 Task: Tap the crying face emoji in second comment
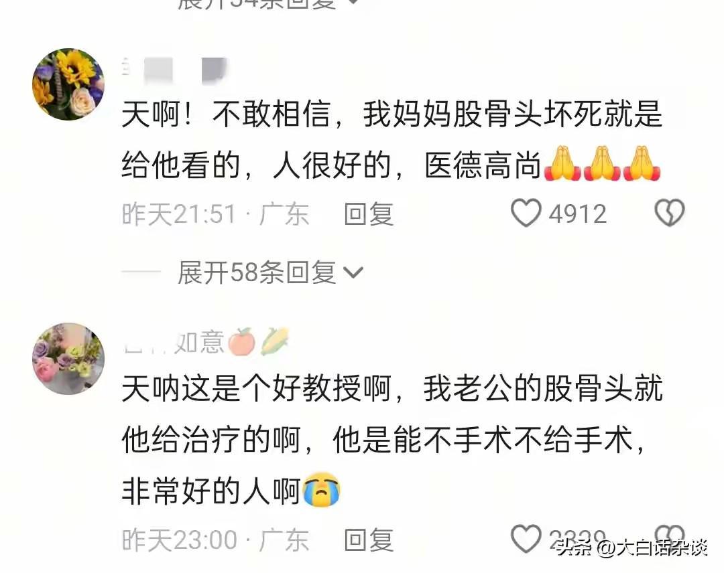(x=322, y=489)
